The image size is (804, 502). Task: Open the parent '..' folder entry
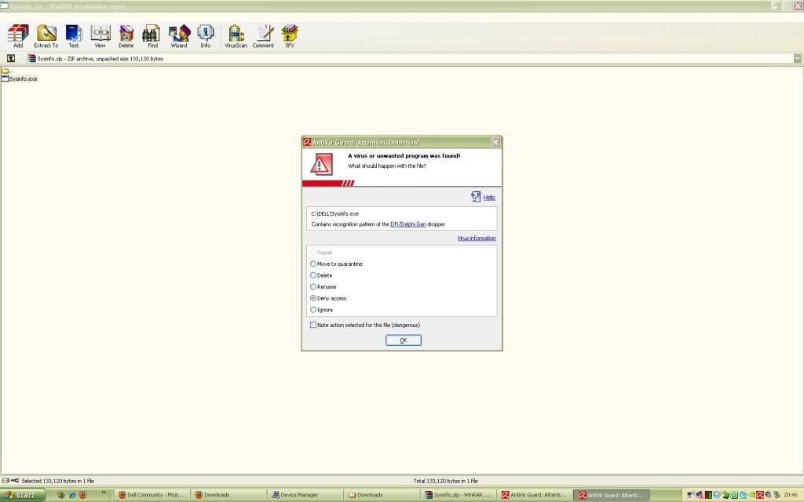(x=7, y=71)
